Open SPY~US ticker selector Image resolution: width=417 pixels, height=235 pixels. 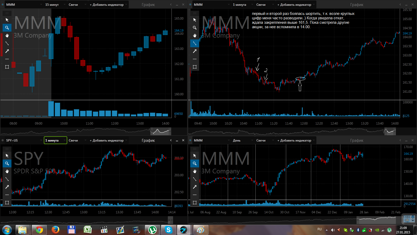[x=24, y=140]
